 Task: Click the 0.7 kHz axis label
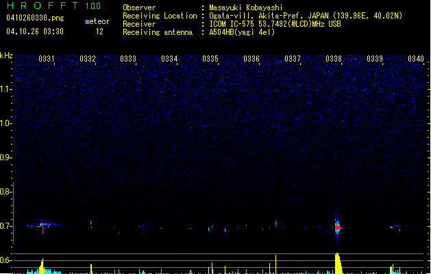tap(7, 226)
